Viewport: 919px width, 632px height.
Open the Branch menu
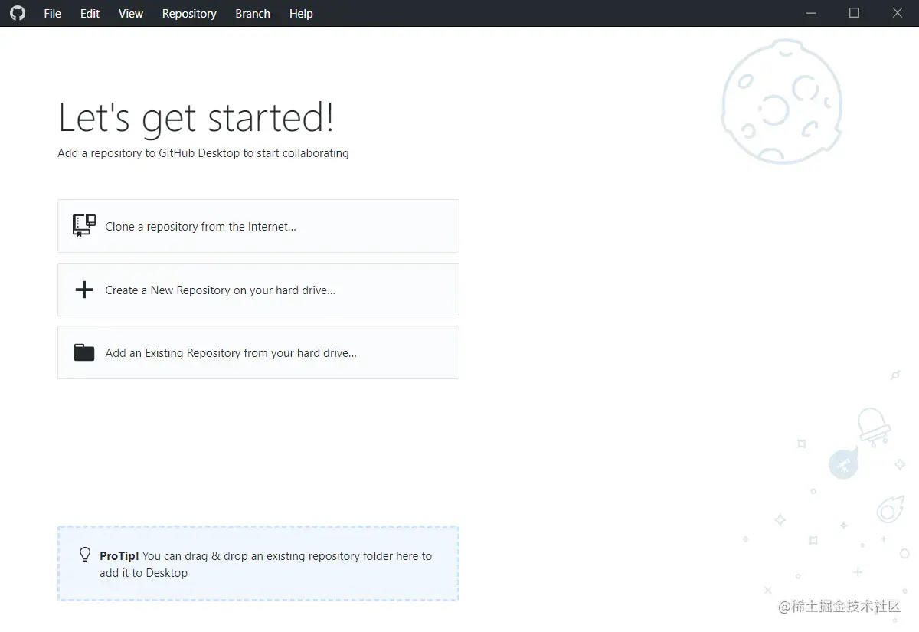pyautogui.click(x=253, y=14)
